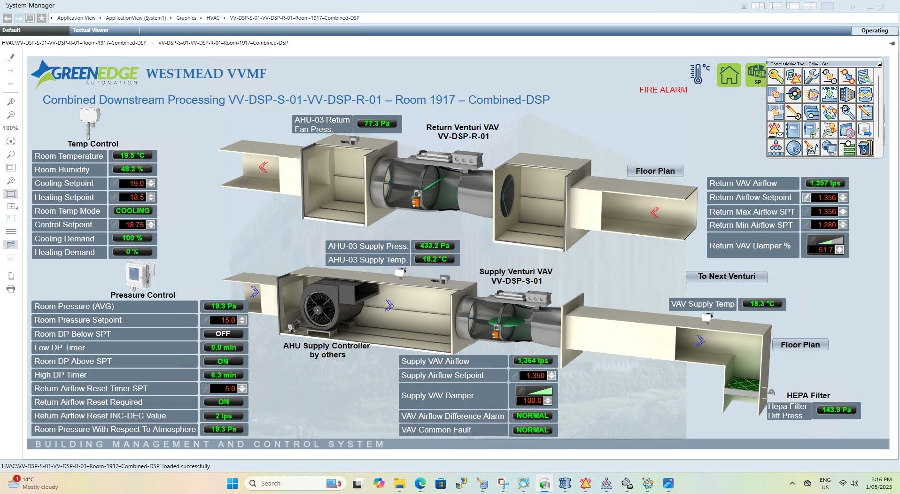This screenshot has height=494, width=900.
Task: Click the Supply VAV Damper slider bar
Action: click(x=534, y=391)
